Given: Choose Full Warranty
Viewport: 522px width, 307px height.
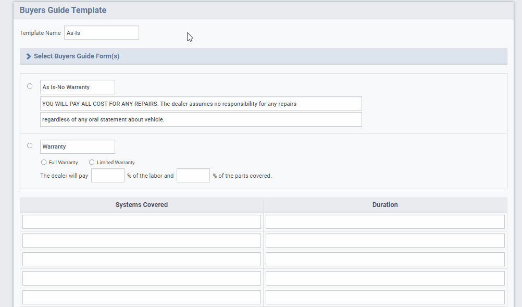Looking at the screenshot, I should pyautogui.click(x=44, y=162).
